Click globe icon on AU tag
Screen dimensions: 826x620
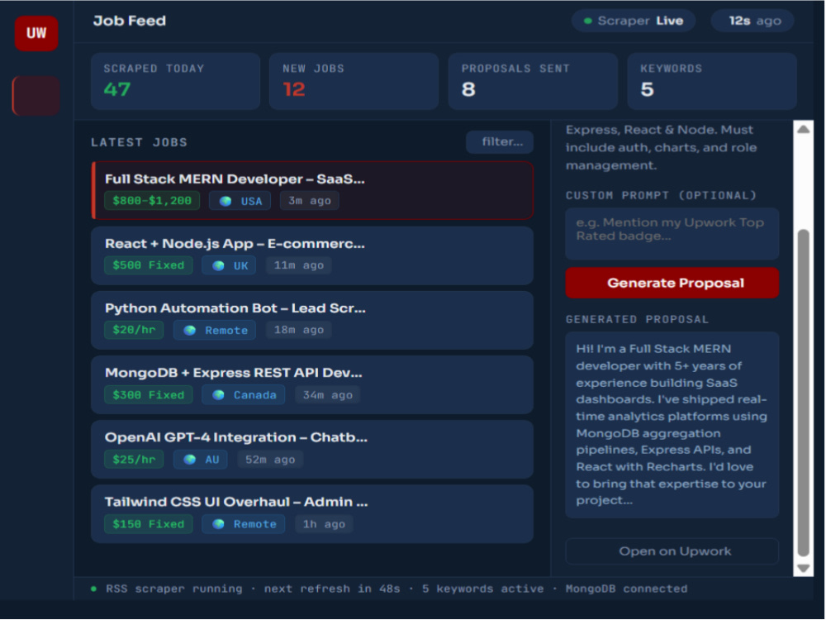click(x=190, y=460)
